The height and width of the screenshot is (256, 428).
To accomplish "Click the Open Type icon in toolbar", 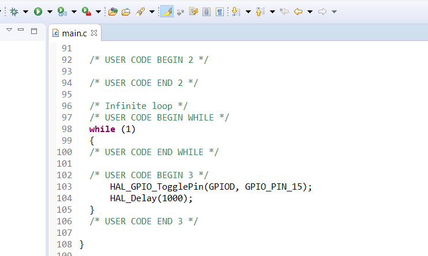I will tap(113, 11).
